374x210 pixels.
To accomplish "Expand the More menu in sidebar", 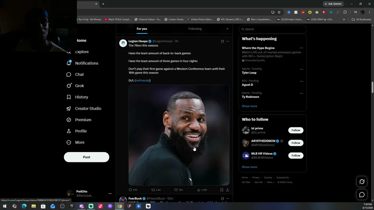I will coord(76,143).
